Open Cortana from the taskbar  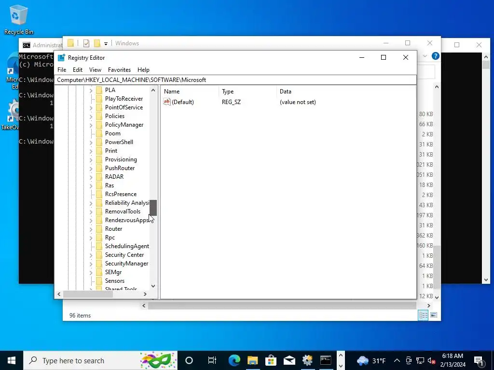[x=189, y=360]
